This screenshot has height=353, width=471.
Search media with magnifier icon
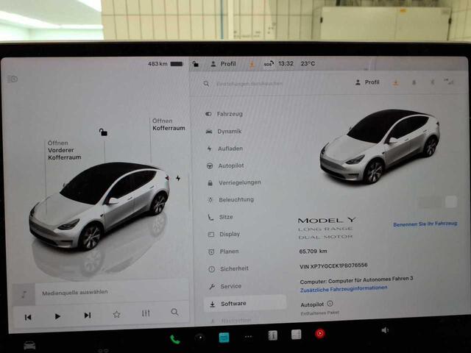tap(174, 312)
